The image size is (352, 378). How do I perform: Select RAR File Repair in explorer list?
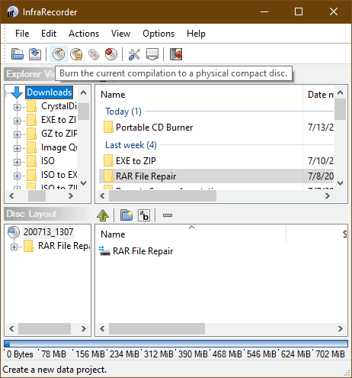146,176
